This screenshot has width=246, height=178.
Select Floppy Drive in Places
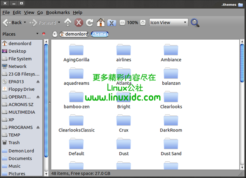click(x=22, y=89)
